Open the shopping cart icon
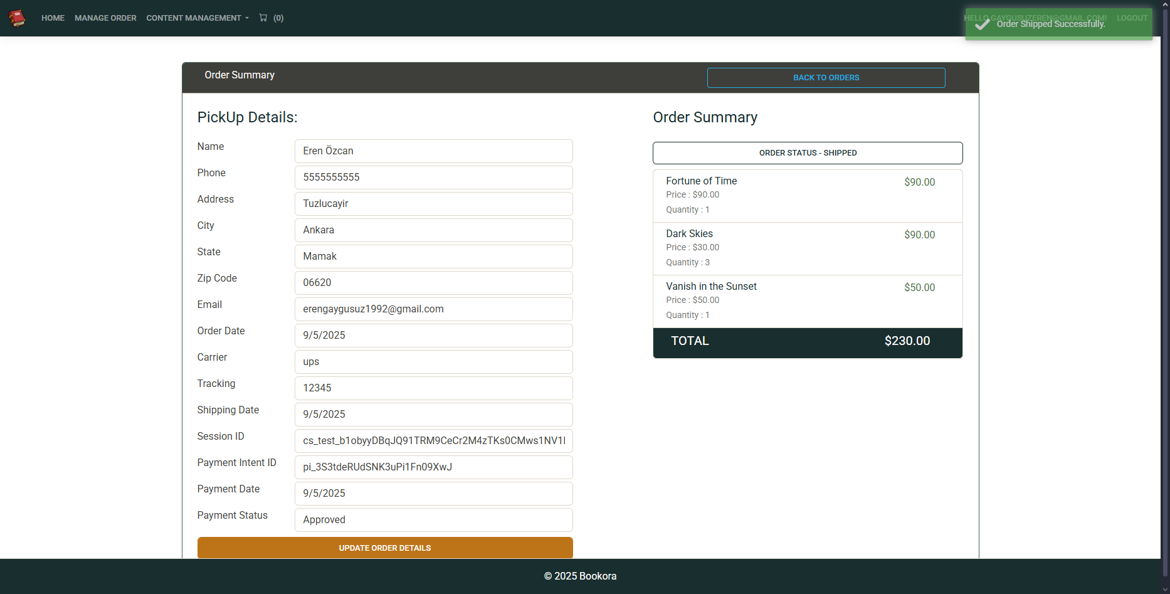1170x594 pixels. point(263,18)
